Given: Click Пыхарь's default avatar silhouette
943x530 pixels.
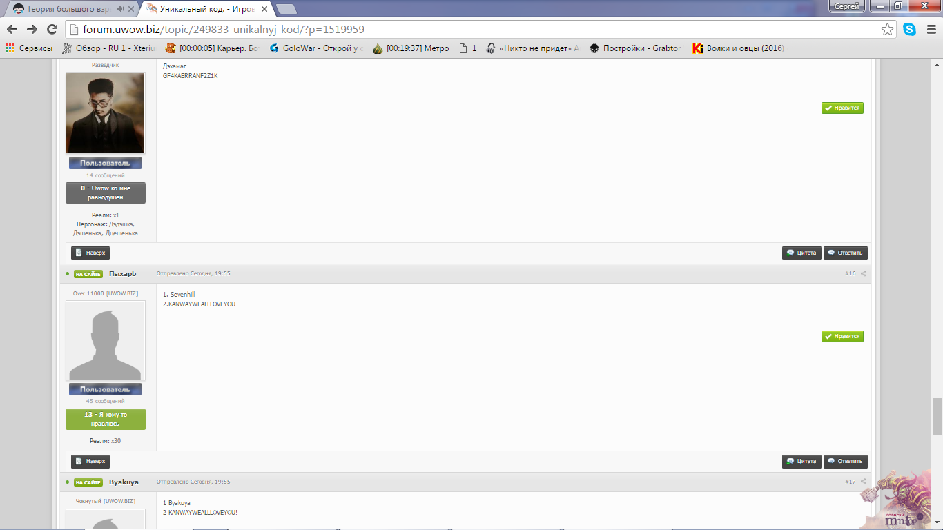Looking at the screenshot, I should pos(106,340).
